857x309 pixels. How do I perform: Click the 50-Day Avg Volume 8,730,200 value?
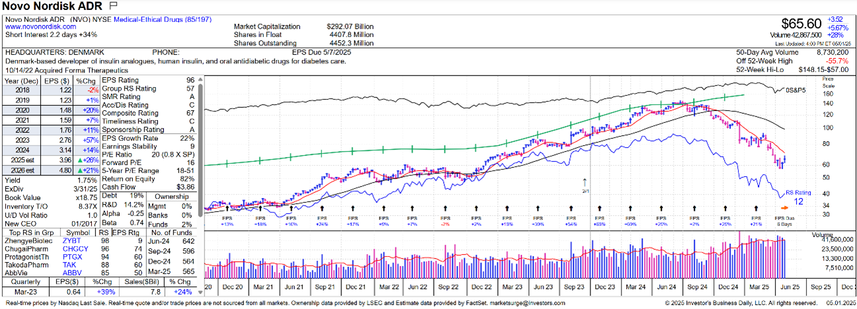[833, 52]
